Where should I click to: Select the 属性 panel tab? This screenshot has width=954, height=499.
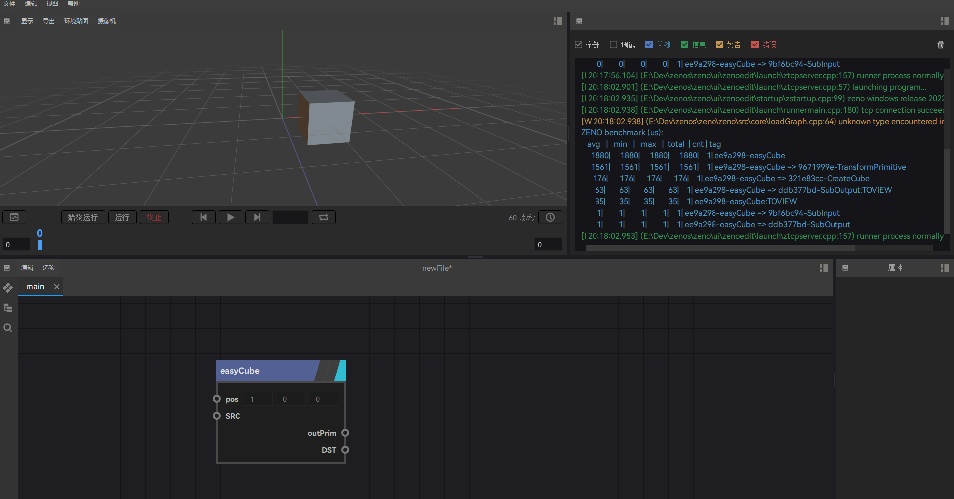tap(895, 268)
